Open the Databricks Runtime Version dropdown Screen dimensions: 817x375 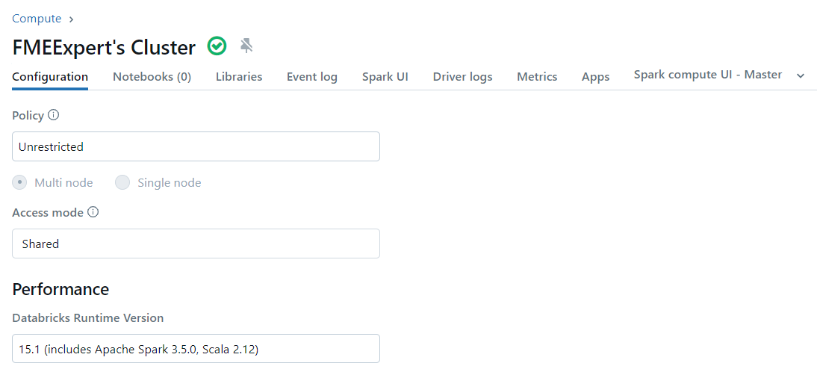(196, 348)
